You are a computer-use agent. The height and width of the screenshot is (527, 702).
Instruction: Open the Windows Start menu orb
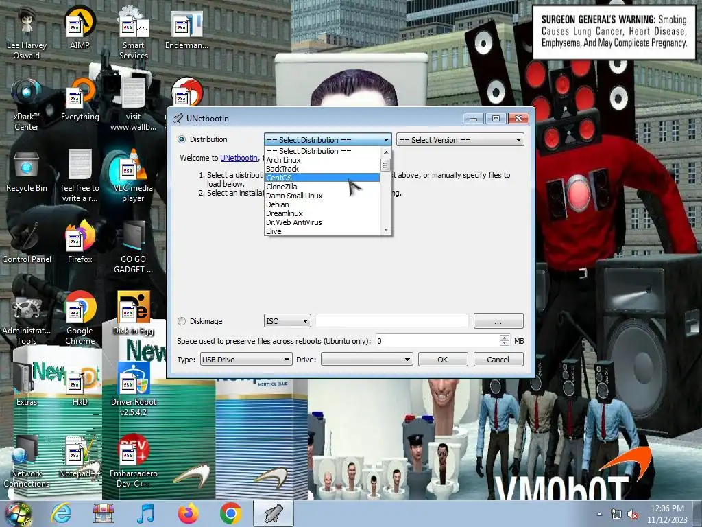click(x=18, y=514)
